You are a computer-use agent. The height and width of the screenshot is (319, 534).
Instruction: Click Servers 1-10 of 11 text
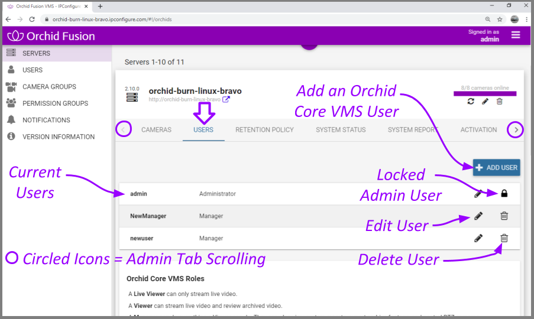(x=154, y=62)
